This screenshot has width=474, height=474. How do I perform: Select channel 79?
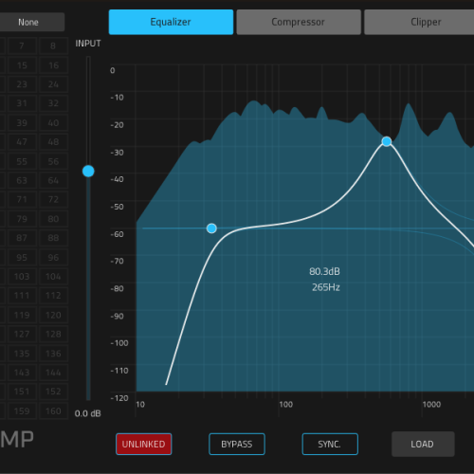coord(22,219)
